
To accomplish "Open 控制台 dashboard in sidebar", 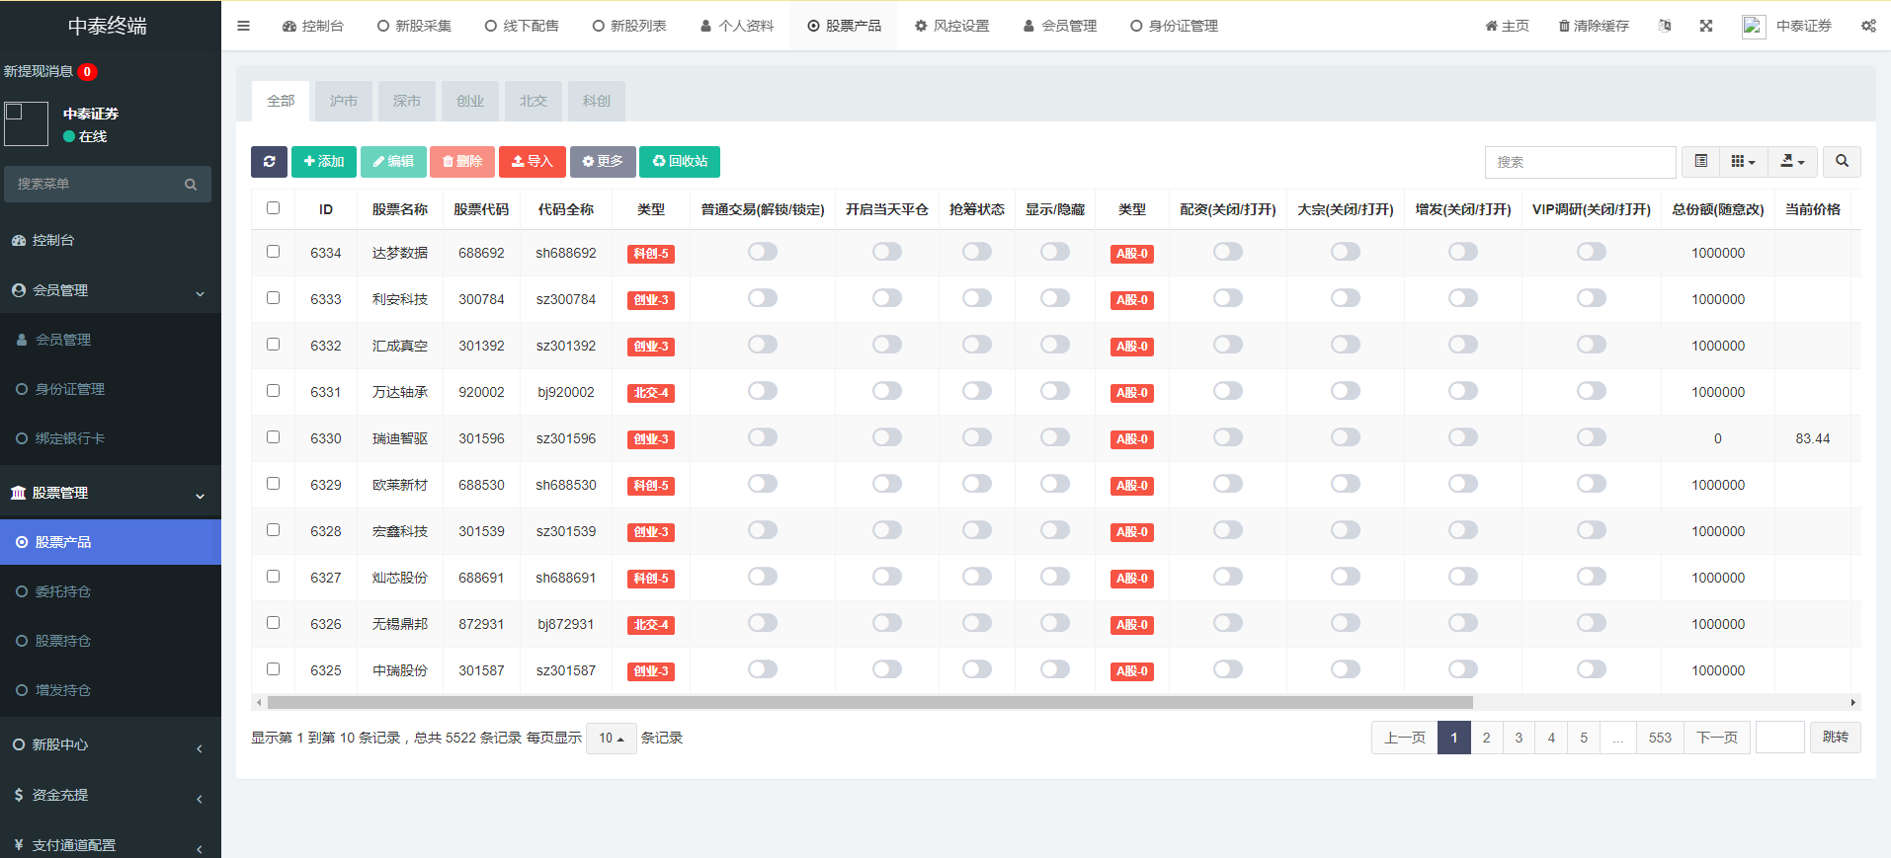I will point(111,240).
